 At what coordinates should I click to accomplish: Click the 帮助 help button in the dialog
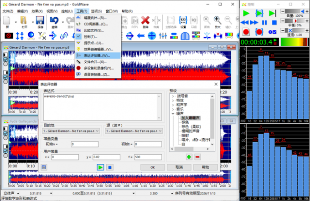206,167
